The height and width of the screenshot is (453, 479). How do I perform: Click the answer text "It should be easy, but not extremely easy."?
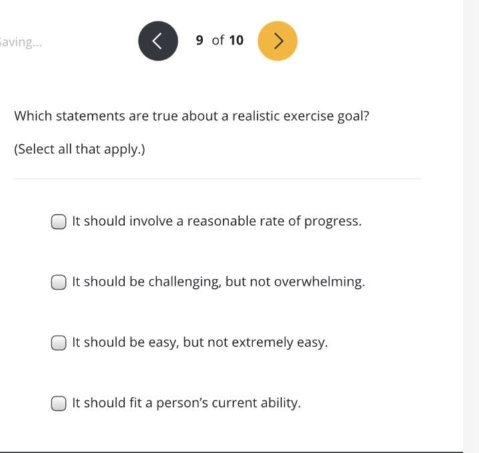pyautogui.click(x=200, y=343)
